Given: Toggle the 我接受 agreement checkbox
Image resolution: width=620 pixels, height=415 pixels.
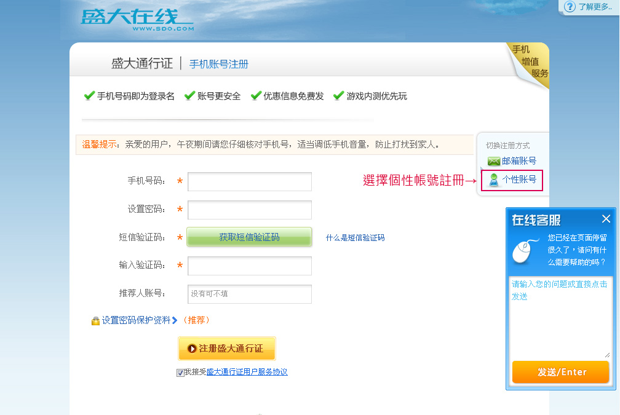Looking at the screenshot, I should [180, 373].
